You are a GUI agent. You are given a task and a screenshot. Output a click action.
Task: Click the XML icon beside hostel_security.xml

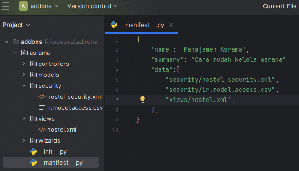tap(42, 96)
